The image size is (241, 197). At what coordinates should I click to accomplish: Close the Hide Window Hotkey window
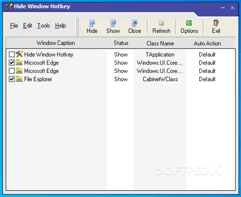pos(232,8)
